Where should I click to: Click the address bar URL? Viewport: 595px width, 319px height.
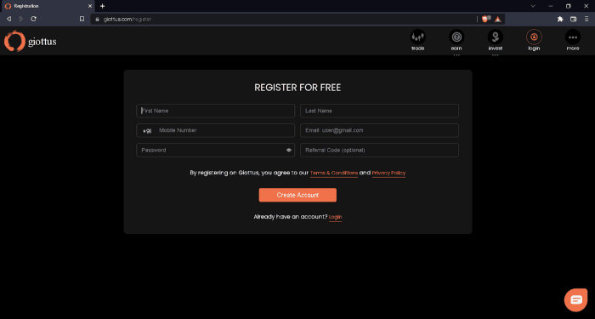(x=127, y=19)
